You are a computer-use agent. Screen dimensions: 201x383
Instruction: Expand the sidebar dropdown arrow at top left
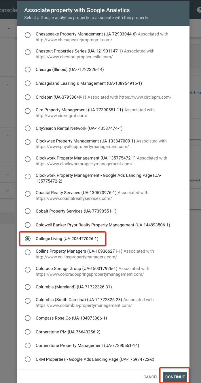pos(9,28)
